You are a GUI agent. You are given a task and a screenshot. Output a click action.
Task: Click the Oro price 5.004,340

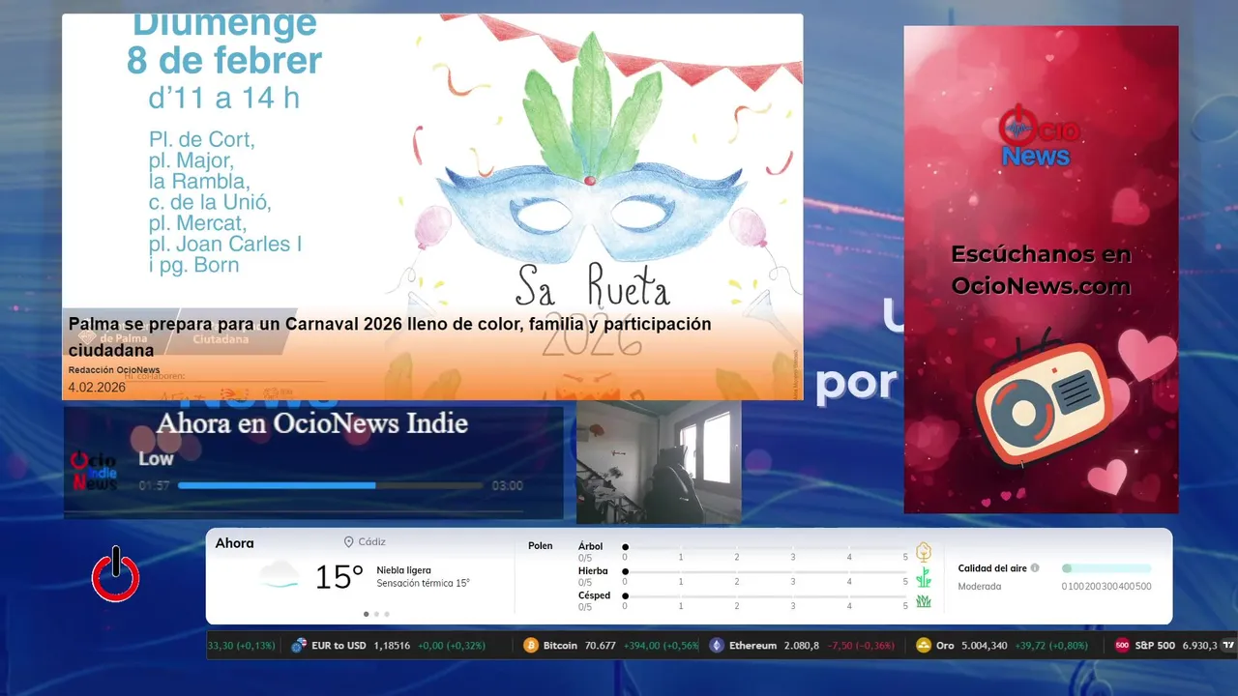pyautogui.click(x=985, y=645)
